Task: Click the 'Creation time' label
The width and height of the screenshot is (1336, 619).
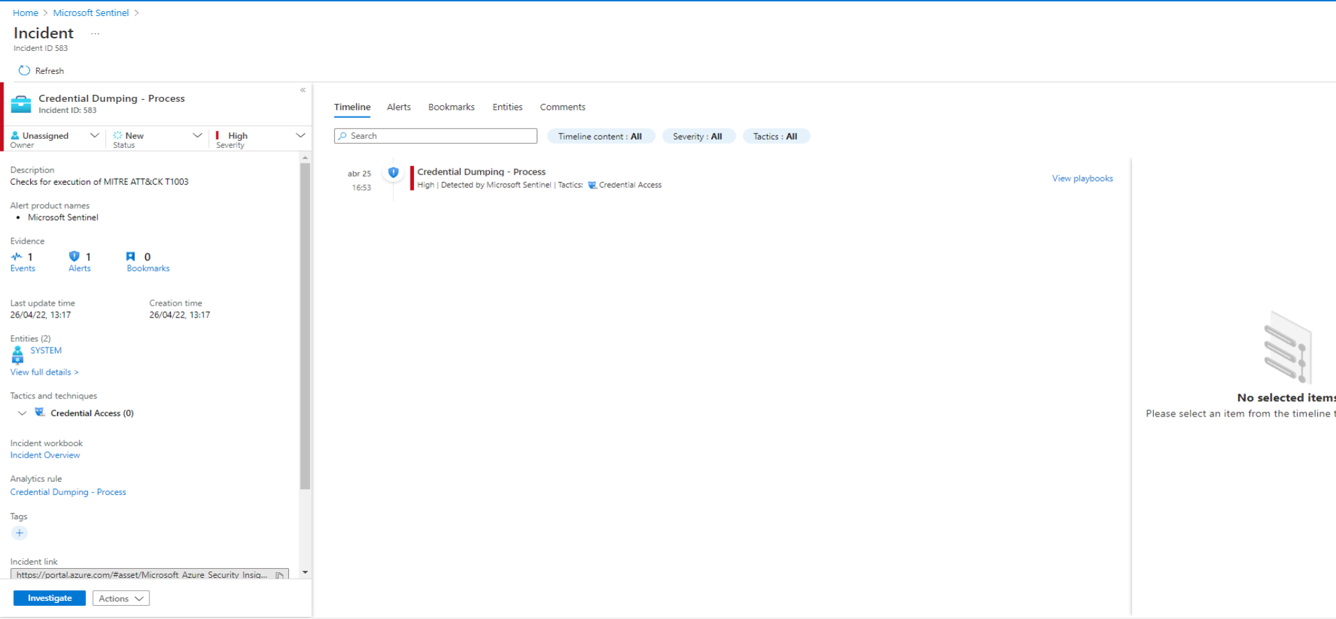Action: tap(175, 303)
